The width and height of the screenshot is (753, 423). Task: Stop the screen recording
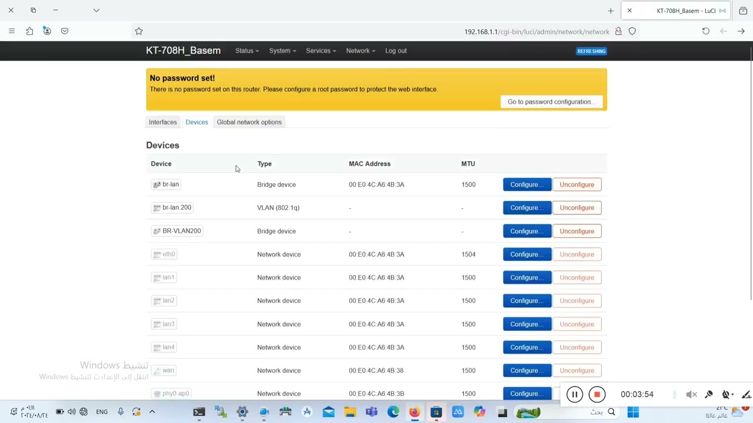[x=597, y=395]
